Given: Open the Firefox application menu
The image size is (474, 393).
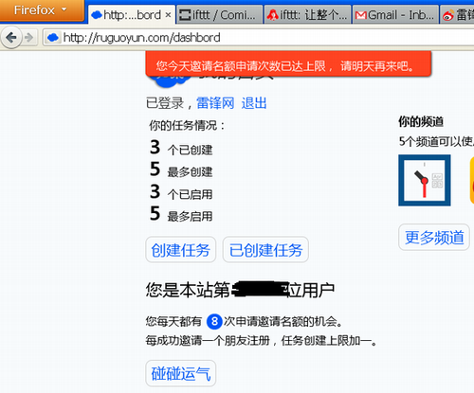Looking at the screenshot, I should 42,10.
